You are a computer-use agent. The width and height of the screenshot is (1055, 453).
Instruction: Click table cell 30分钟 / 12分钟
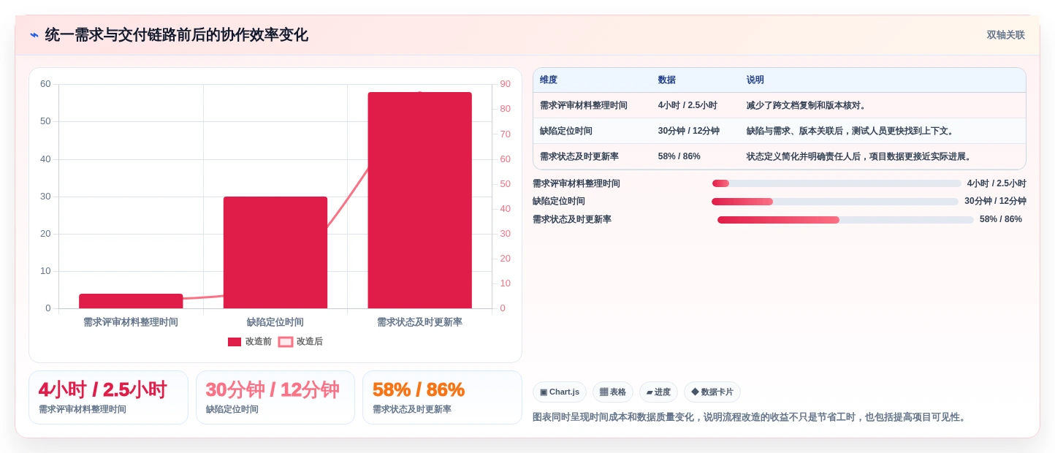click(x=689, y=131)
